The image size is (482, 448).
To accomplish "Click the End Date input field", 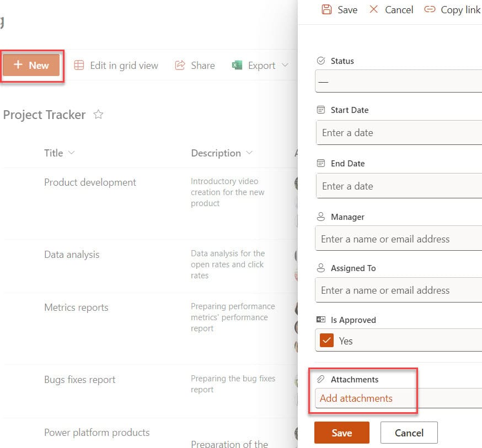I will 399,186.
